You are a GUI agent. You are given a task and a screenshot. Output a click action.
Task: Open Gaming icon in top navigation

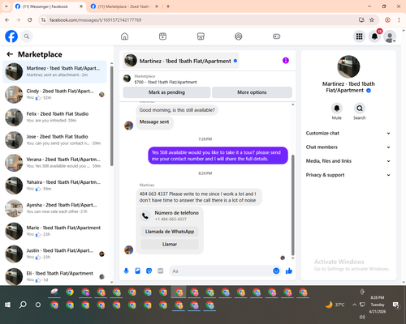coord(276,36)
